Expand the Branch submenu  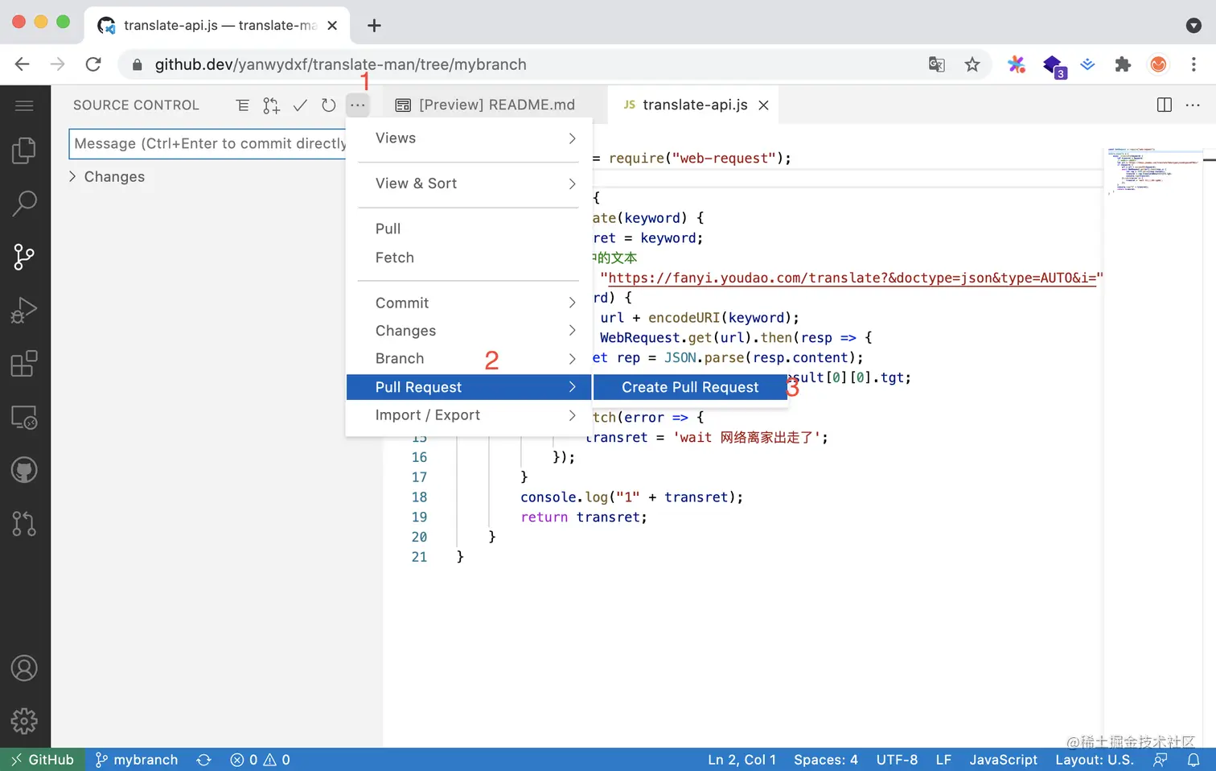click(x=469, y=359)
